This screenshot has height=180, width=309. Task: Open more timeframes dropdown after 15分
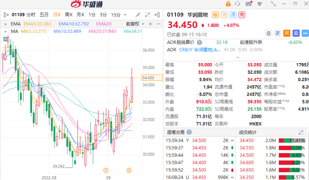pos(125,15)
